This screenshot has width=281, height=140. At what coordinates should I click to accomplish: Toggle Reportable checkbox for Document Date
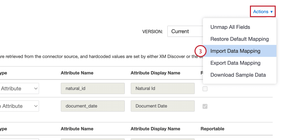pos(205,106)
